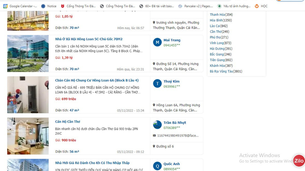Filter by Hòa Bình (1350)
This screenshot has height=171, width=305.
click(x=221, y=20)
